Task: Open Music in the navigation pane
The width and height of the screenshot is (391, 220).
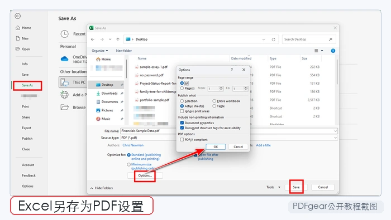Action: click(103, 119)
